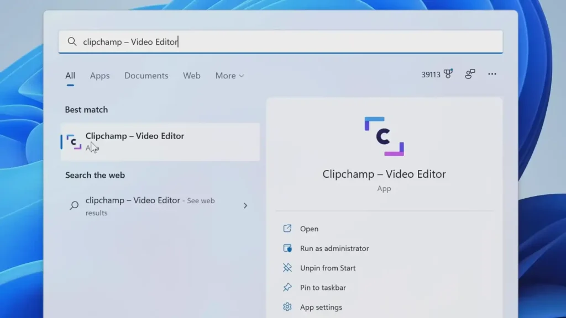Viewport: 566px width, 318px height.
Task: Click the magnifier icon in the search bar
Action: pyautogui.click(x=72, y=41)
